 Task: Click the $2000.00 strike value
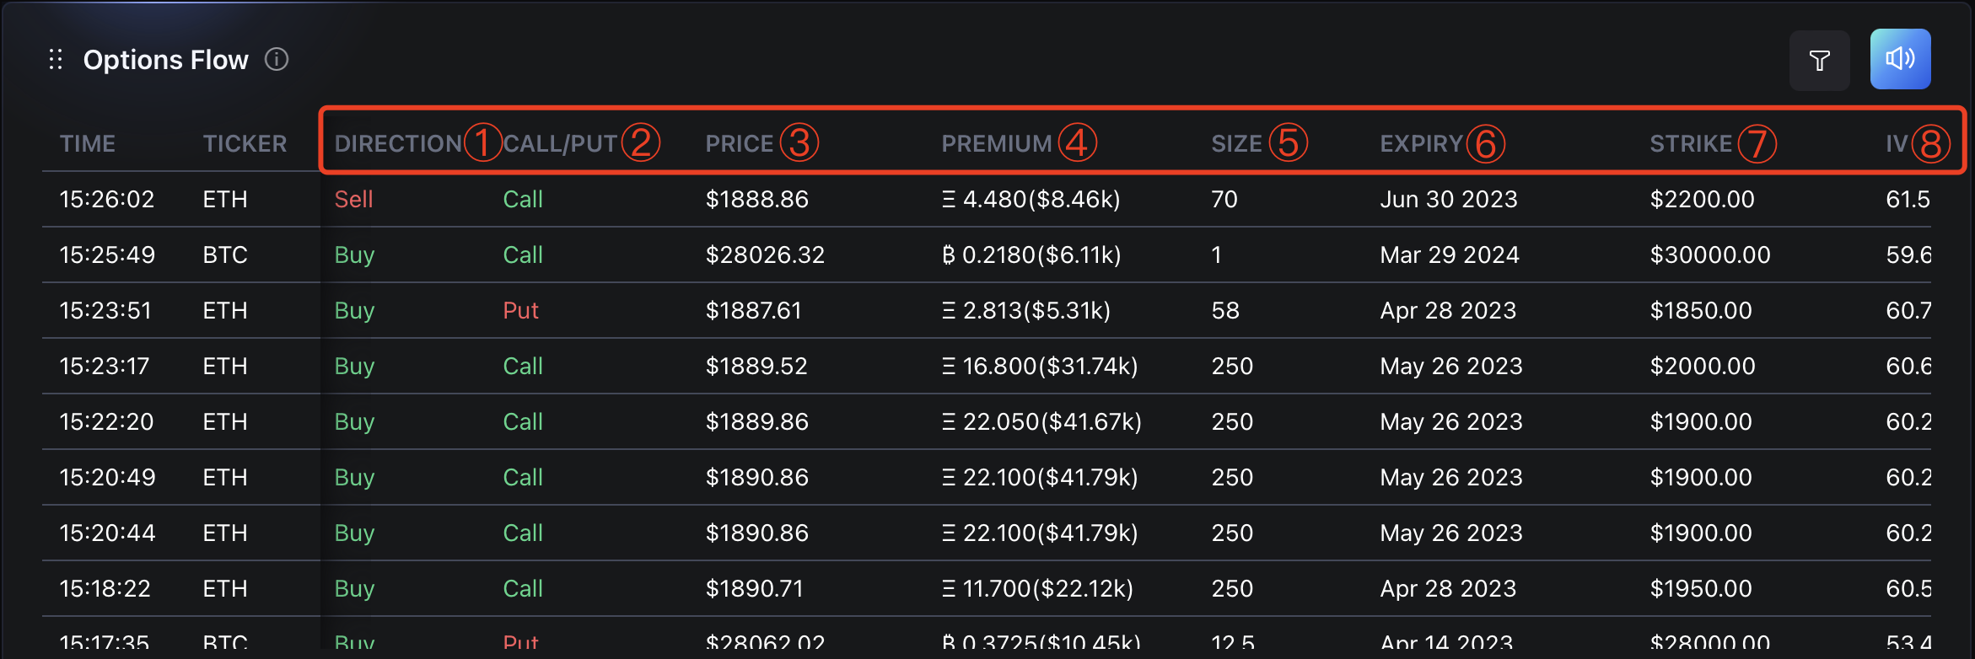click(1702, 367)
